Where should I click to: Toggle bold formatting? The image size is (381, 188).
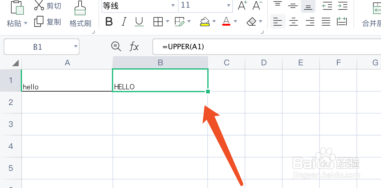pyautogui.click(x=109, y=22)
